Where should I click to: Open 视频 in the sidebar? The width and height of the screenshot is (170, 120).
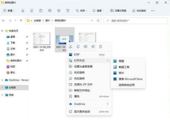point(13,67)
